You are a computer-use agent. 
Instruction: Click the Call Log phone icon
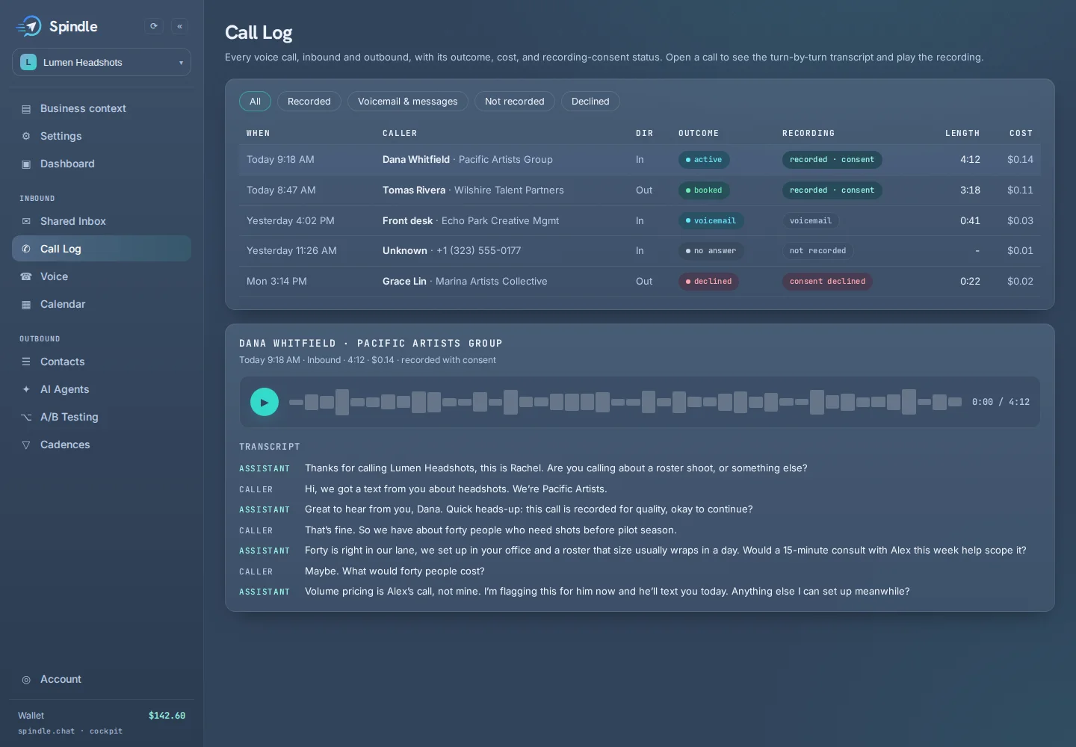[26, 249]
